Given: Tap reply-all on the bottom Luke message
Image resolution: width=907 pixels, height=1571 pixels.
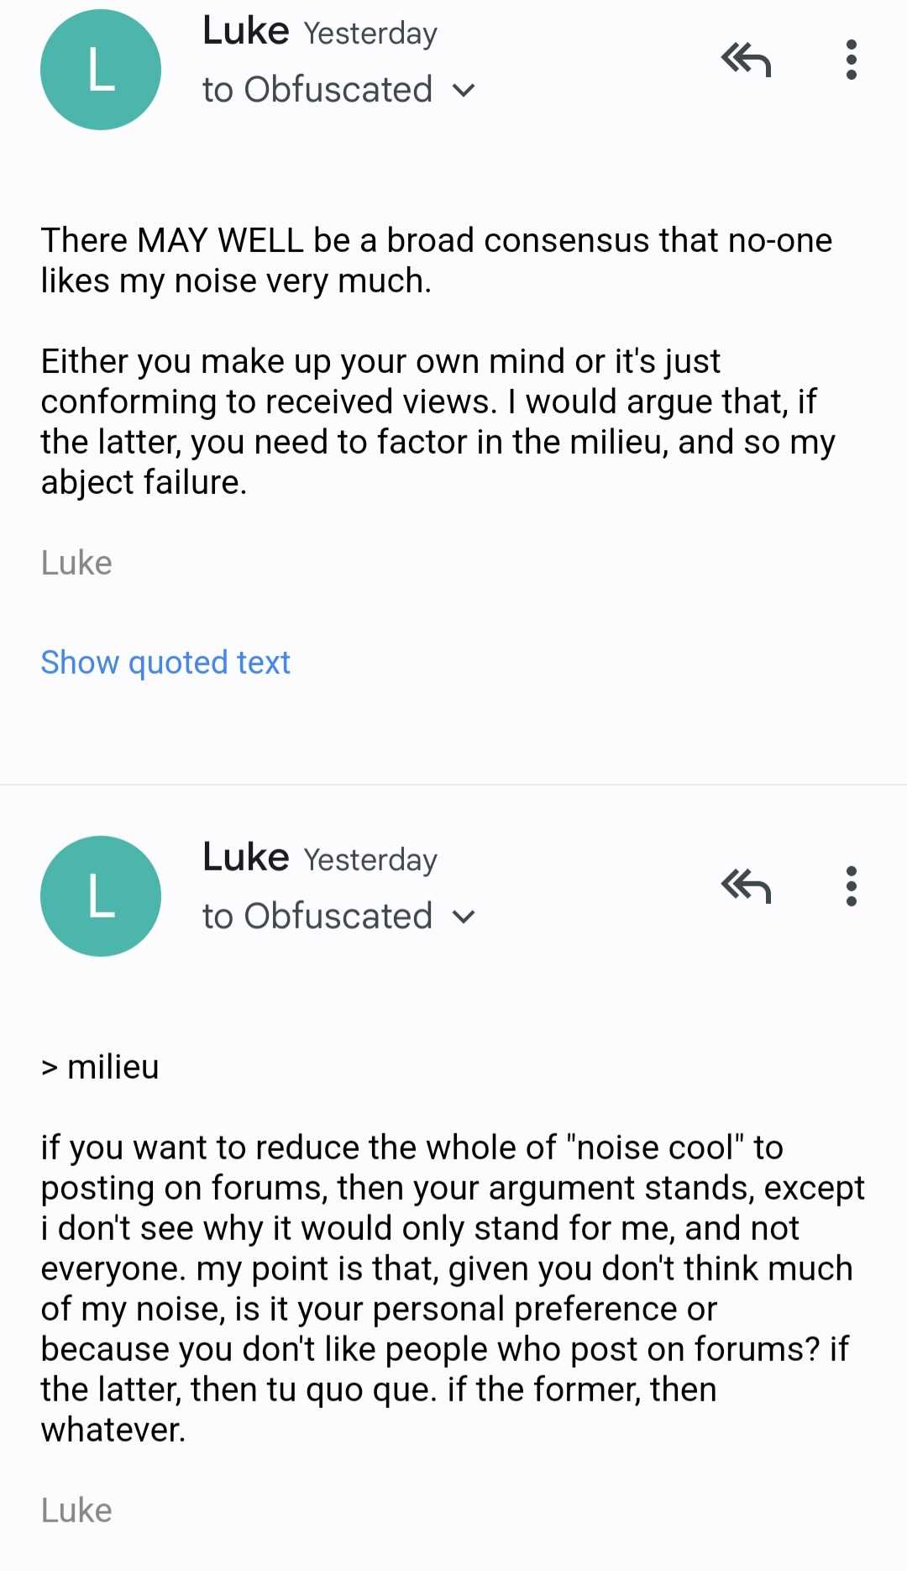Looking at the screenshot, I should tap(746, 886).
